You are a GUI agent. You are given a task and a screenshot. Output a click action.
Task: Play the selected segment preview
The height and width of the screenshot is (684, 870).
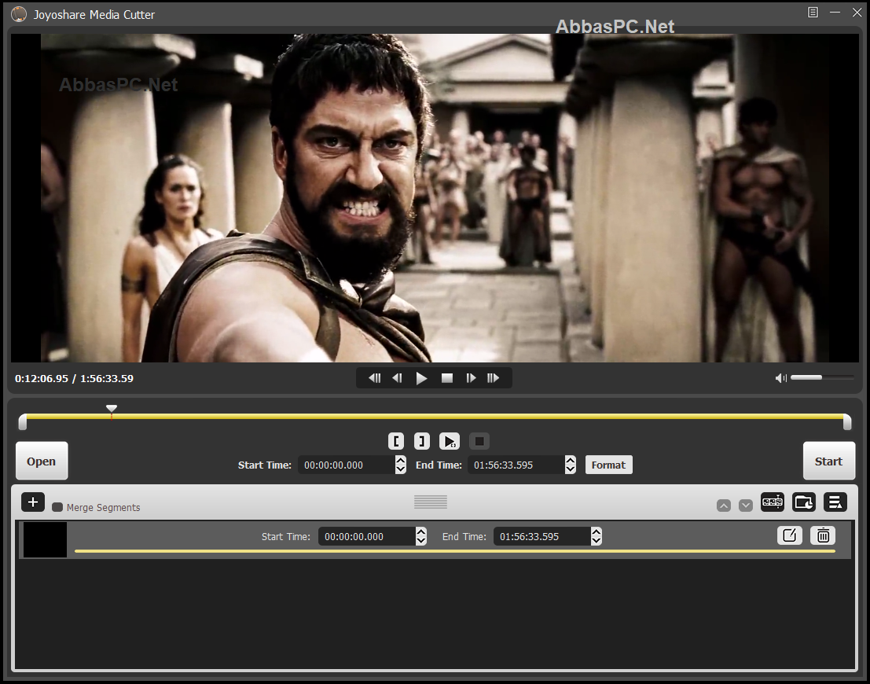click(450, 441)
